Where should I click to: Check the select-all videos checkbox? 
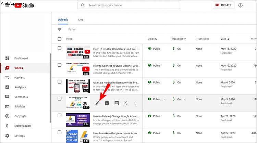coord(60,39)
